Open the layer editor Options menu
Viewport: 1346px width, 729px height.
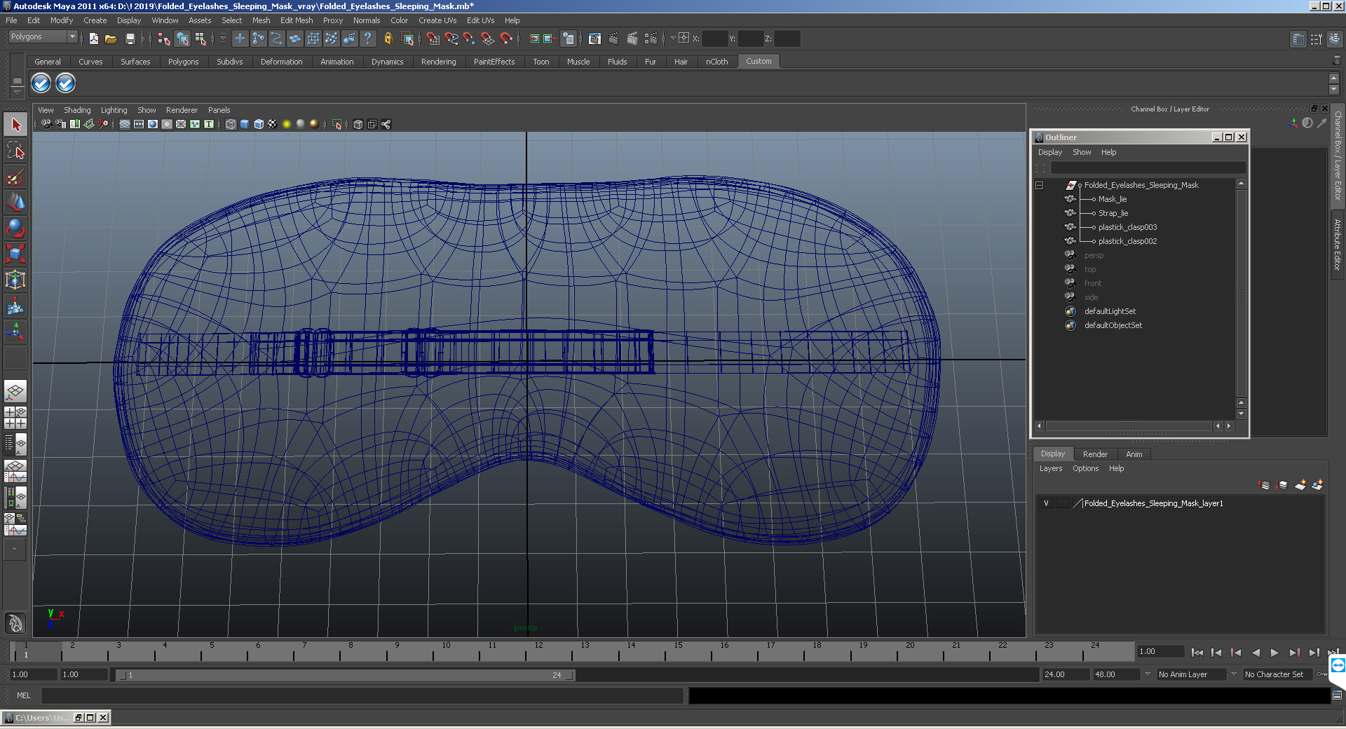1085,469
